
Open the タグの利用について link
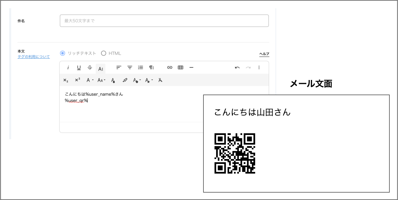tap(34, 57)
